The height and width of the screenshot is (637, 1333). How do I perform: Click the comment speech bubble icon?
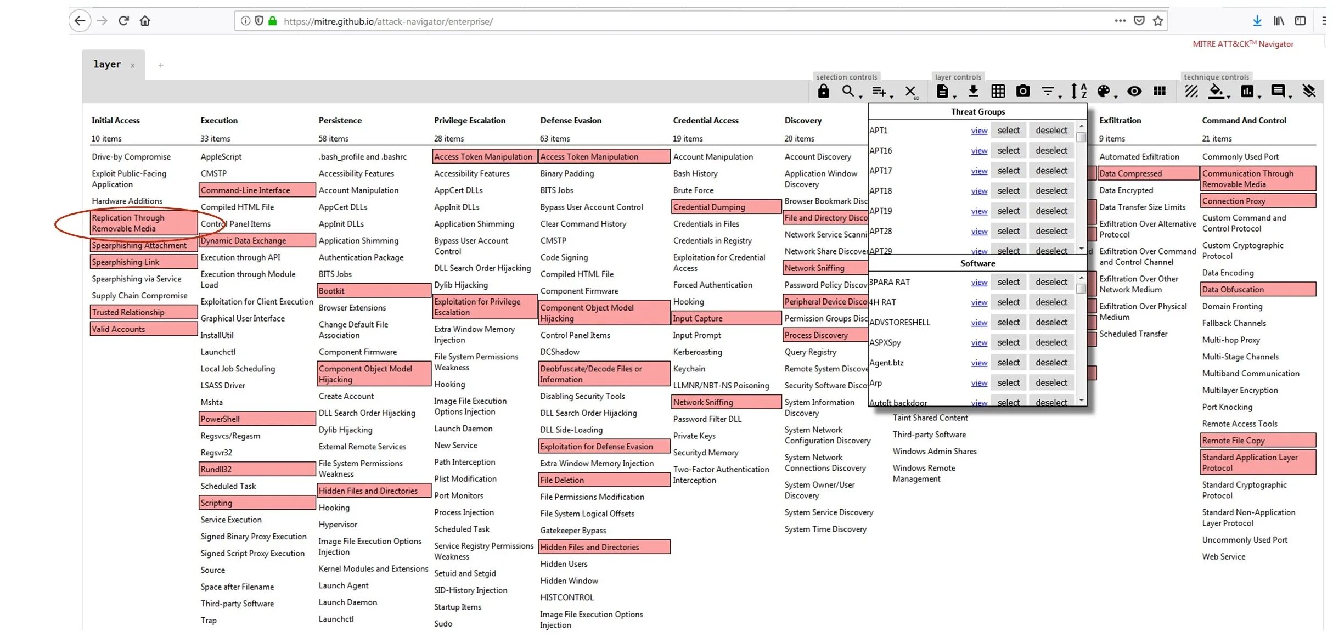[1278, 91]
